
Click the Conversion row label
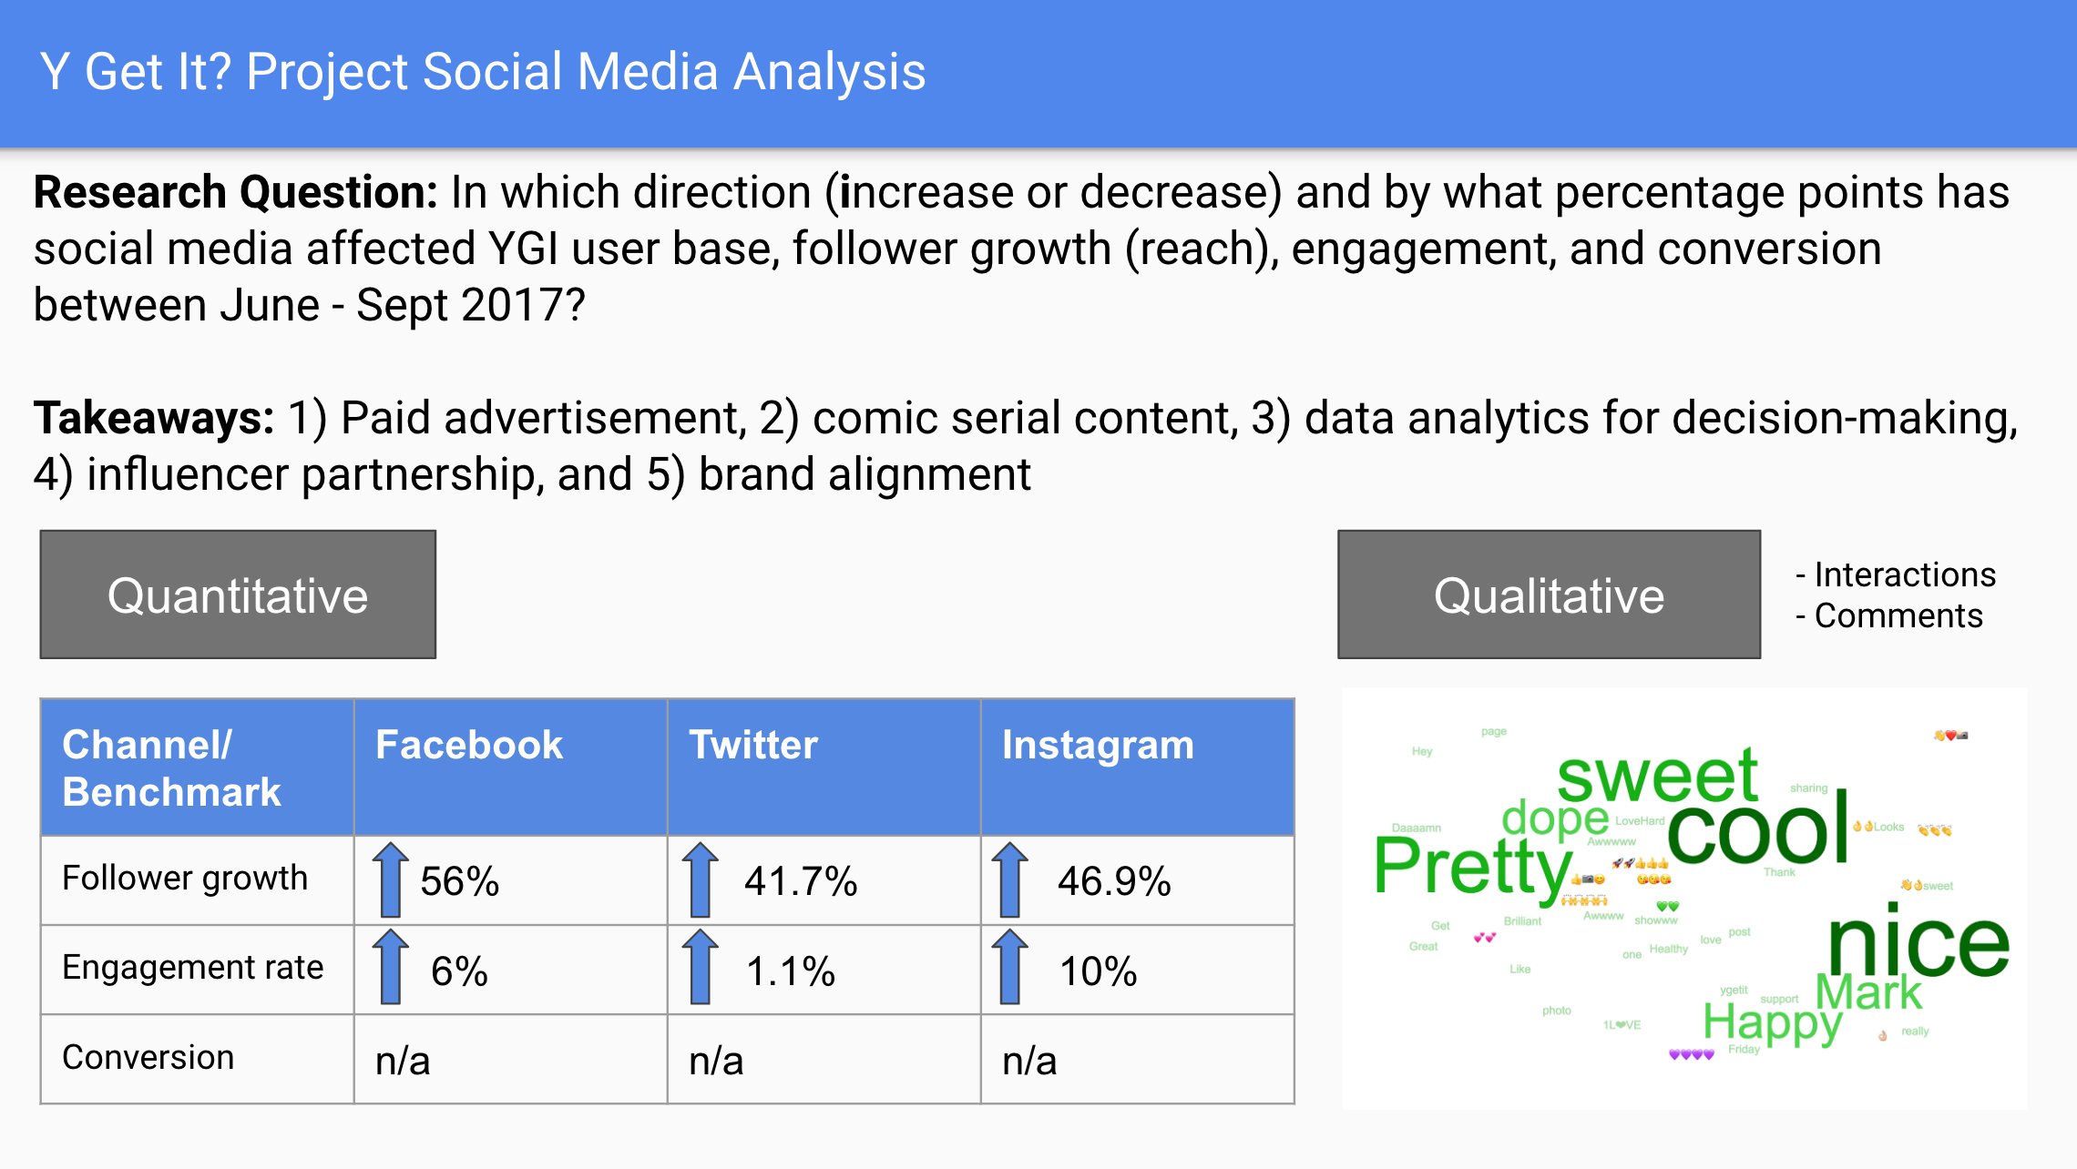tap(148, 1057)
